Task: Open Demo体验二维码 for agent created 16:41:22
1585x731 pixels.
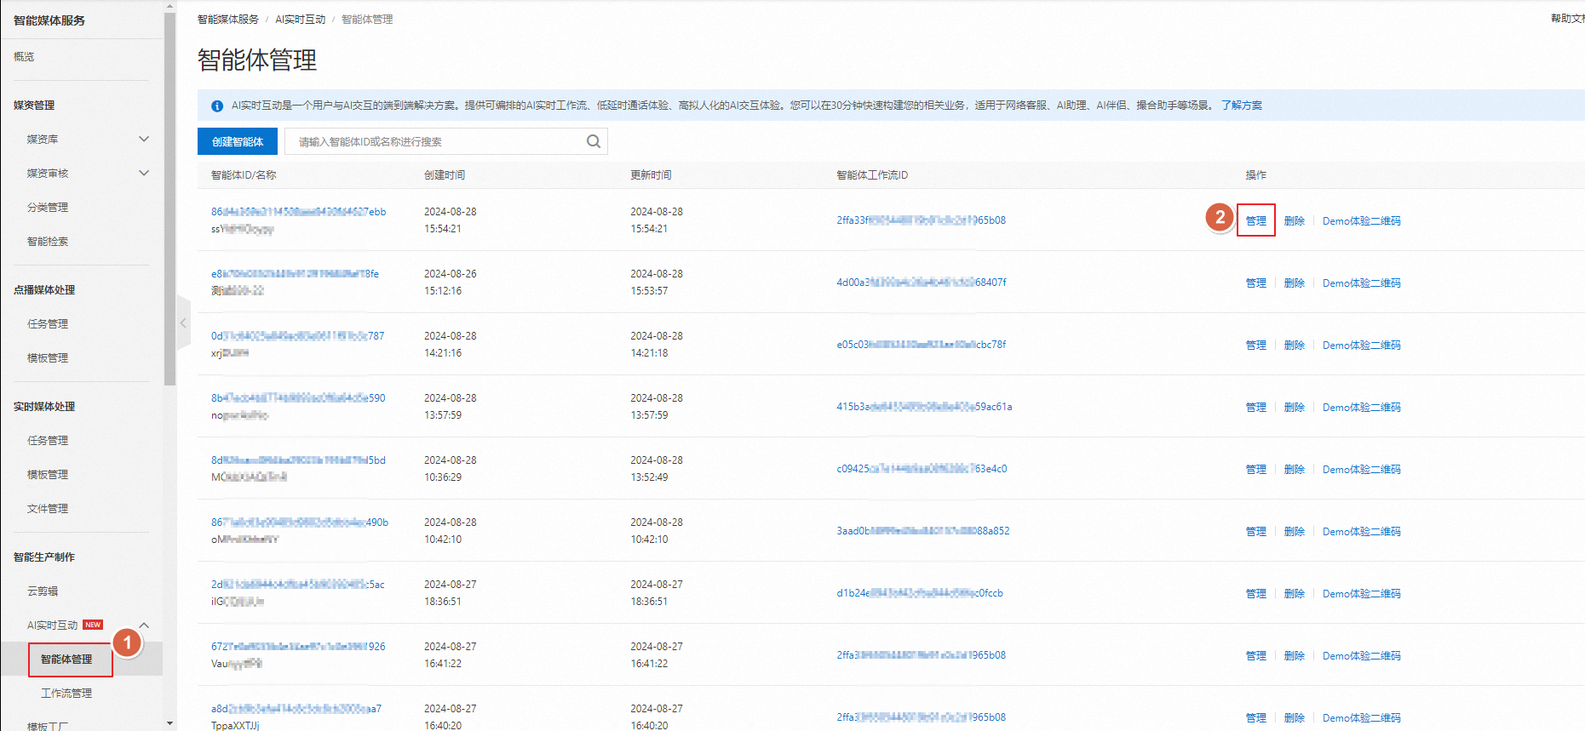Action: (x=1362, y=655)
